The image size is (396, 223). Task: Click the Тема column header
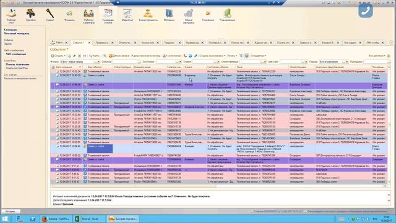pyautogui.click(x=262, y=67)
